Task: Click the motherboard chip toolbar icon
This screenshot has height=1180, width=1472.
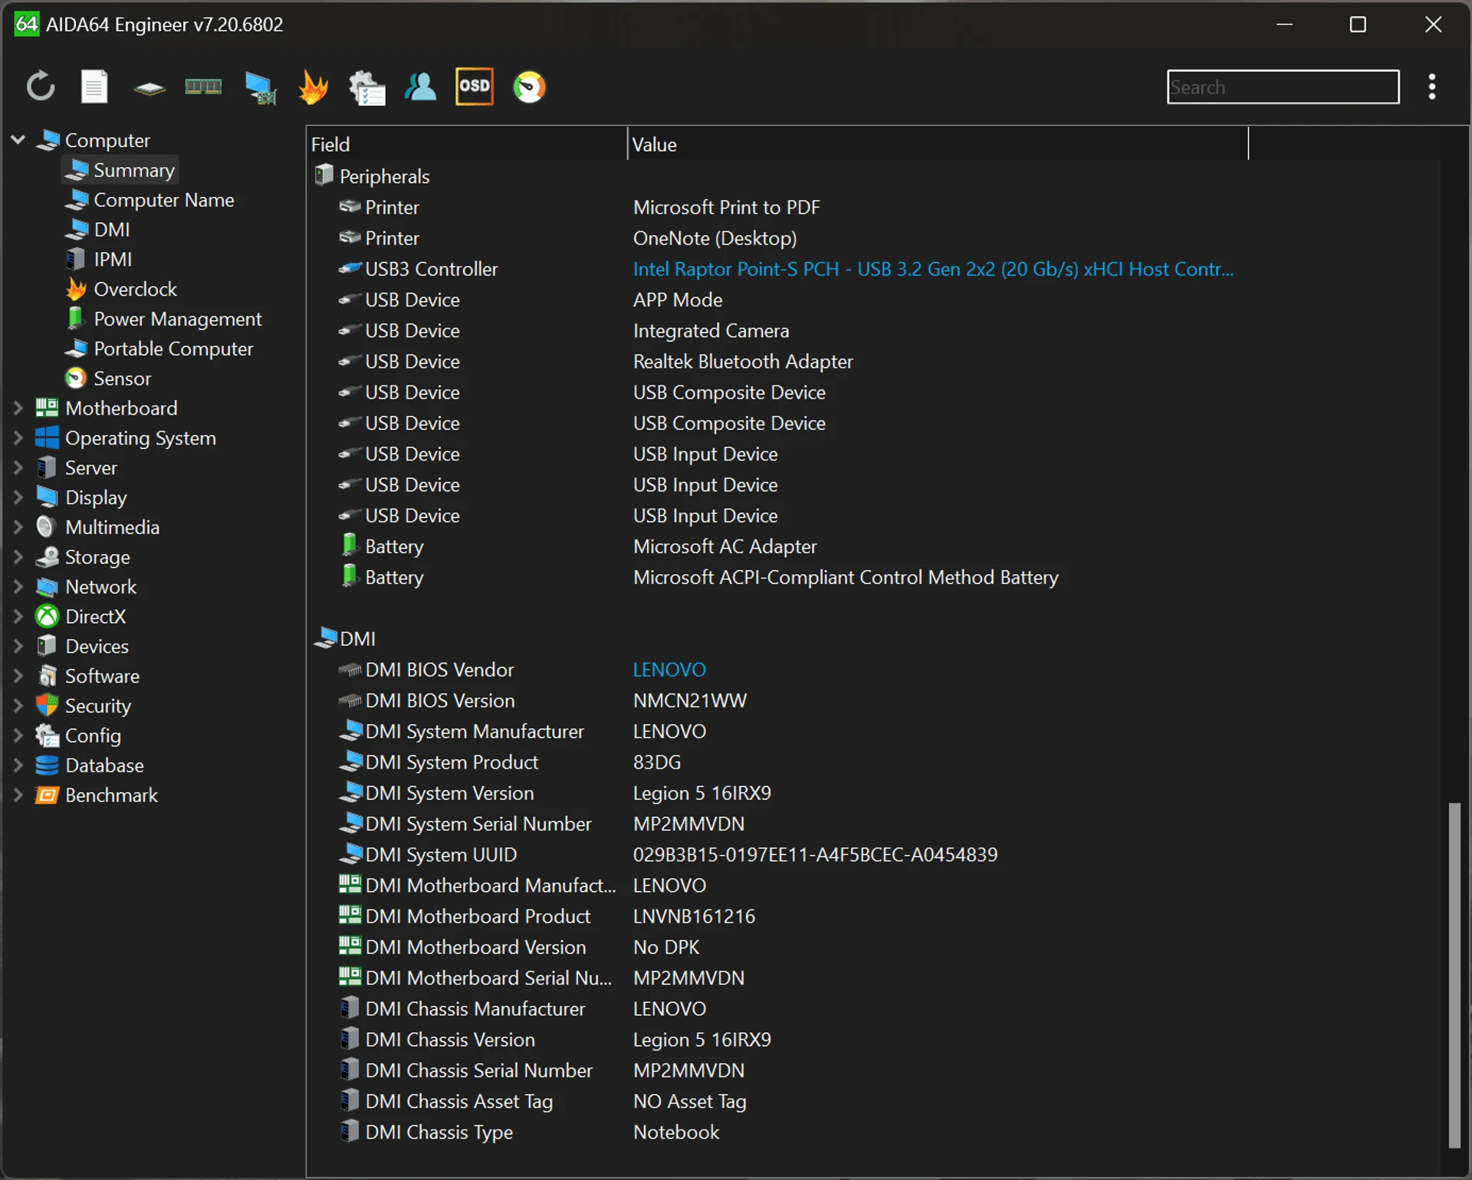Action: pos(149,88)
